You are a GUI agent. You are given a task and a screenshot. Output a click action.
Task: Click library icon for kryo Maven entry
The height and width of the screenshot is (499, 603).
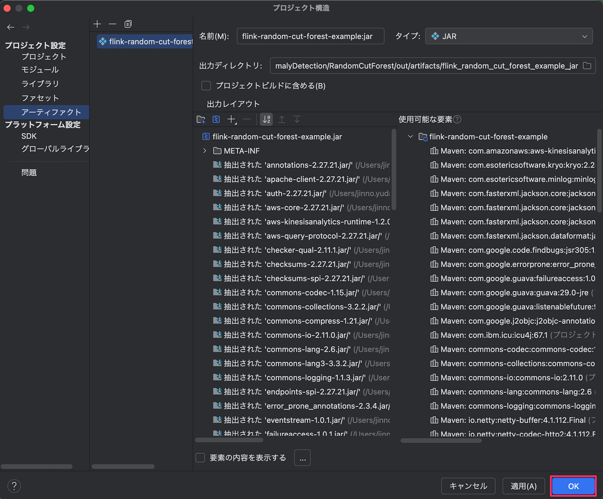point(434,165)
